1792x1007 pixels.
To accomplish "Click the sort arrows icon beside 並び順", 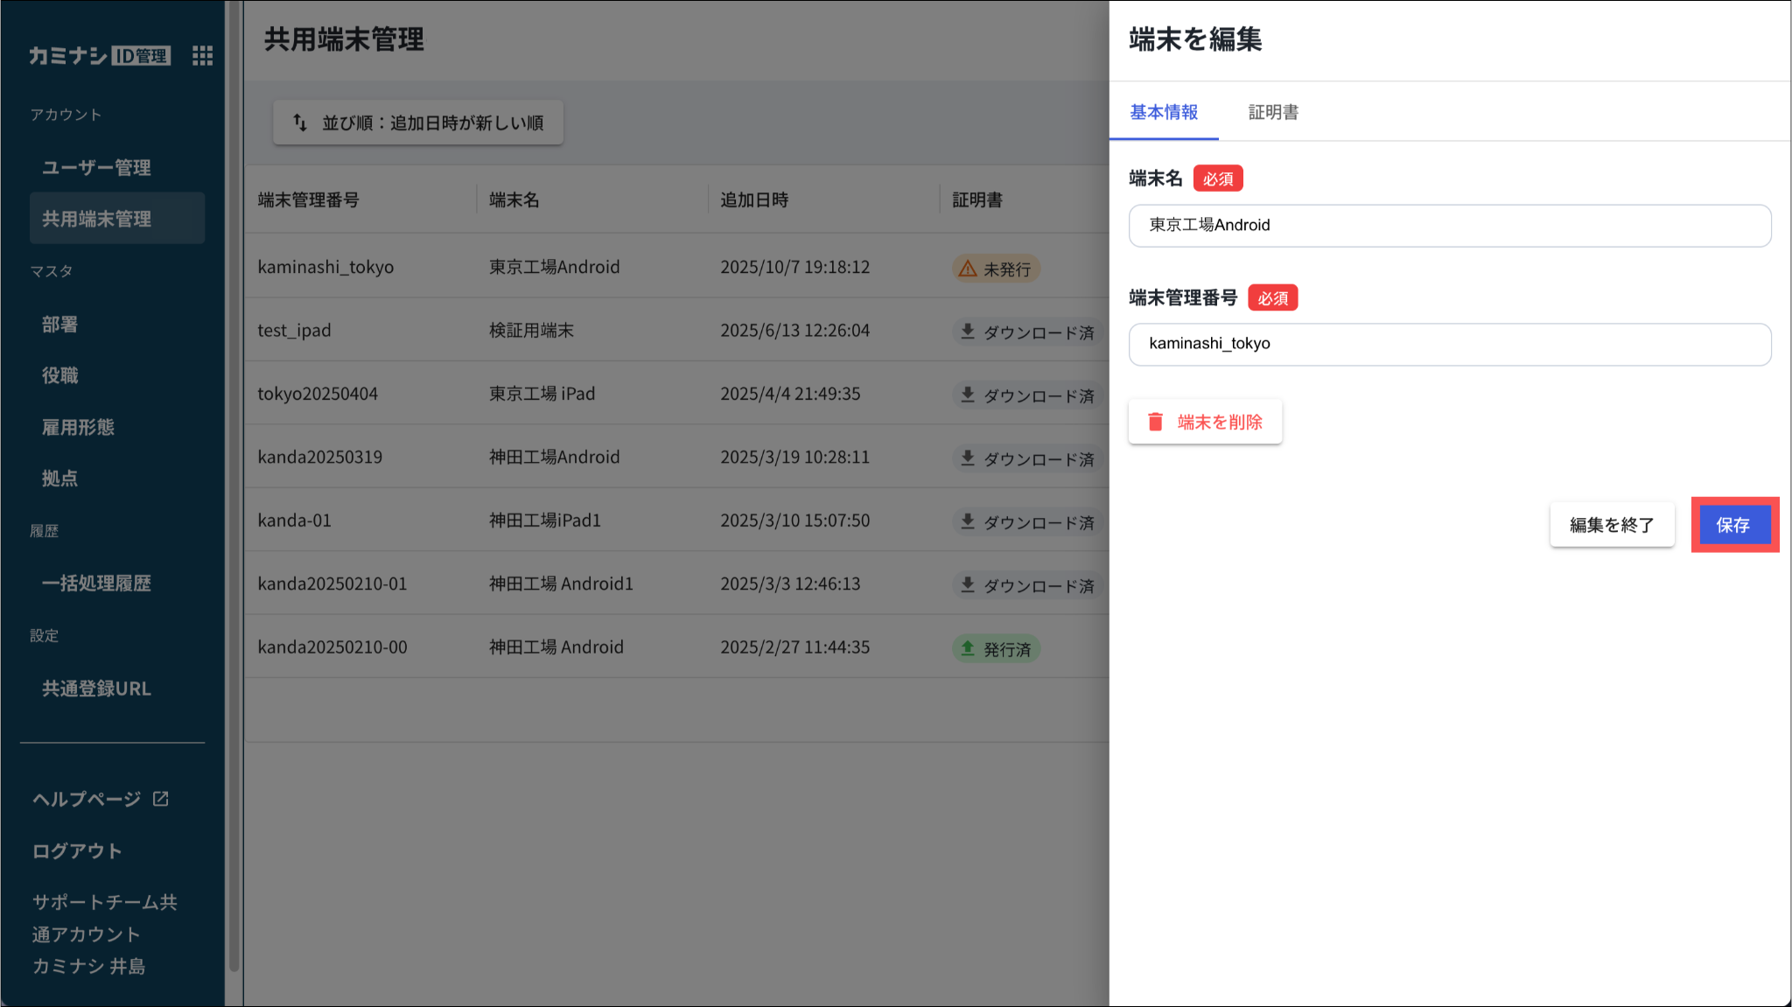I will tap(300, 122).
